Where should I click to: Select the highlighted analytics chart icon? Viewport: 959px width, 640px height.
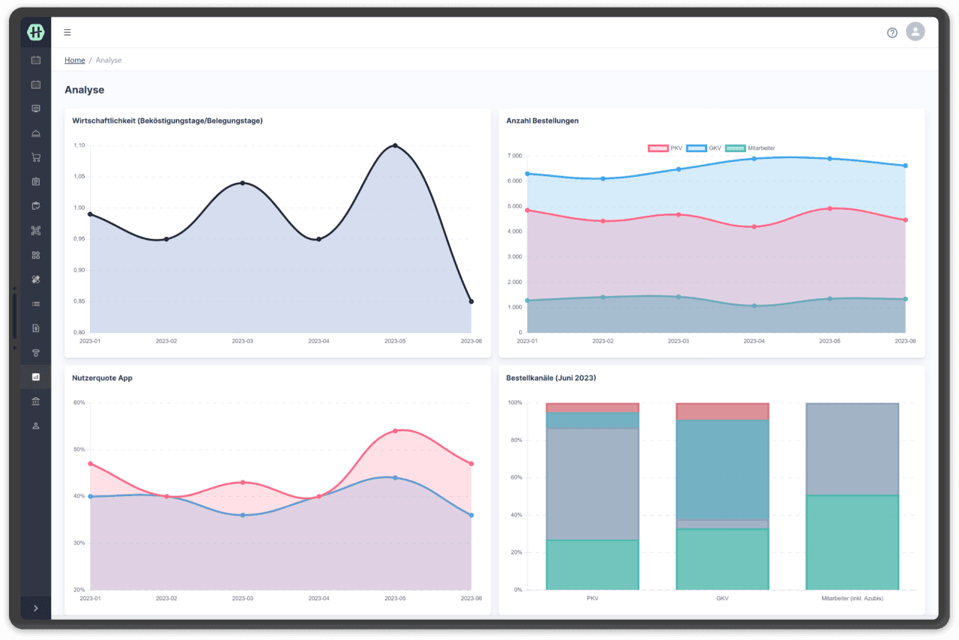tap(35, 376)
